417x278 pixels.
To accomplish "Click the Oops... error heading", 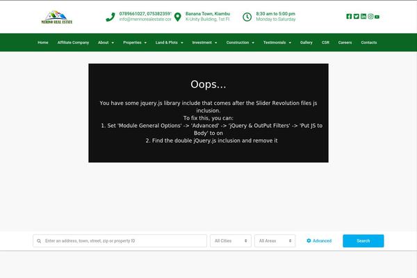I will pos(208,84).
